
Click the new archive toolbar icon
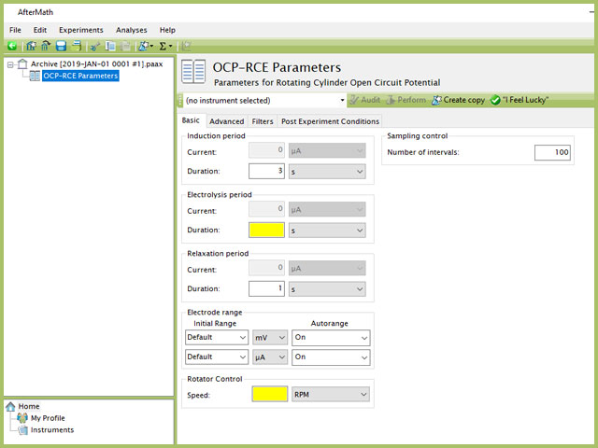(31, 46)
